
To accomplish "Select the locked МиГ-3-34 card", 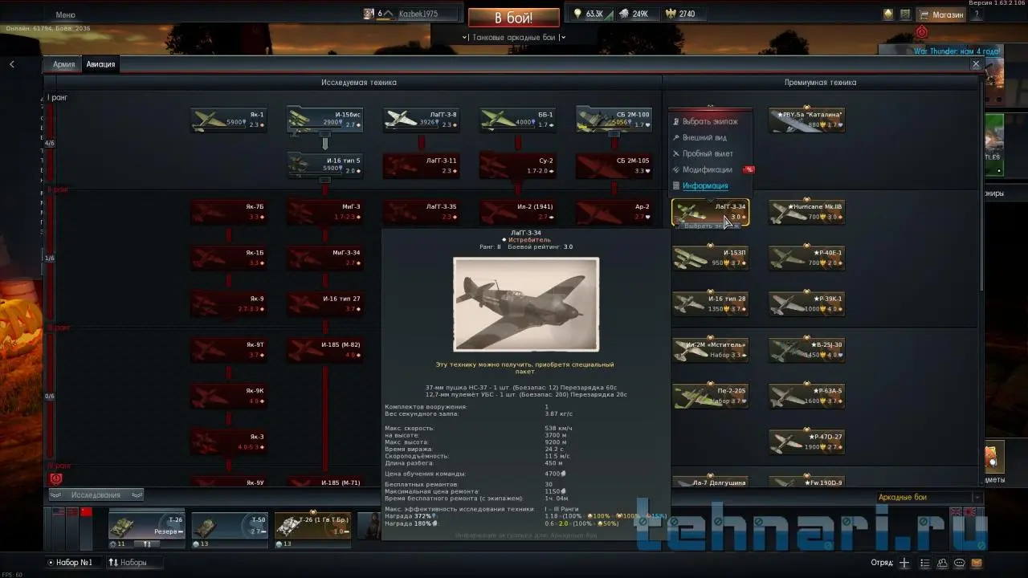I will click(325, 258).
